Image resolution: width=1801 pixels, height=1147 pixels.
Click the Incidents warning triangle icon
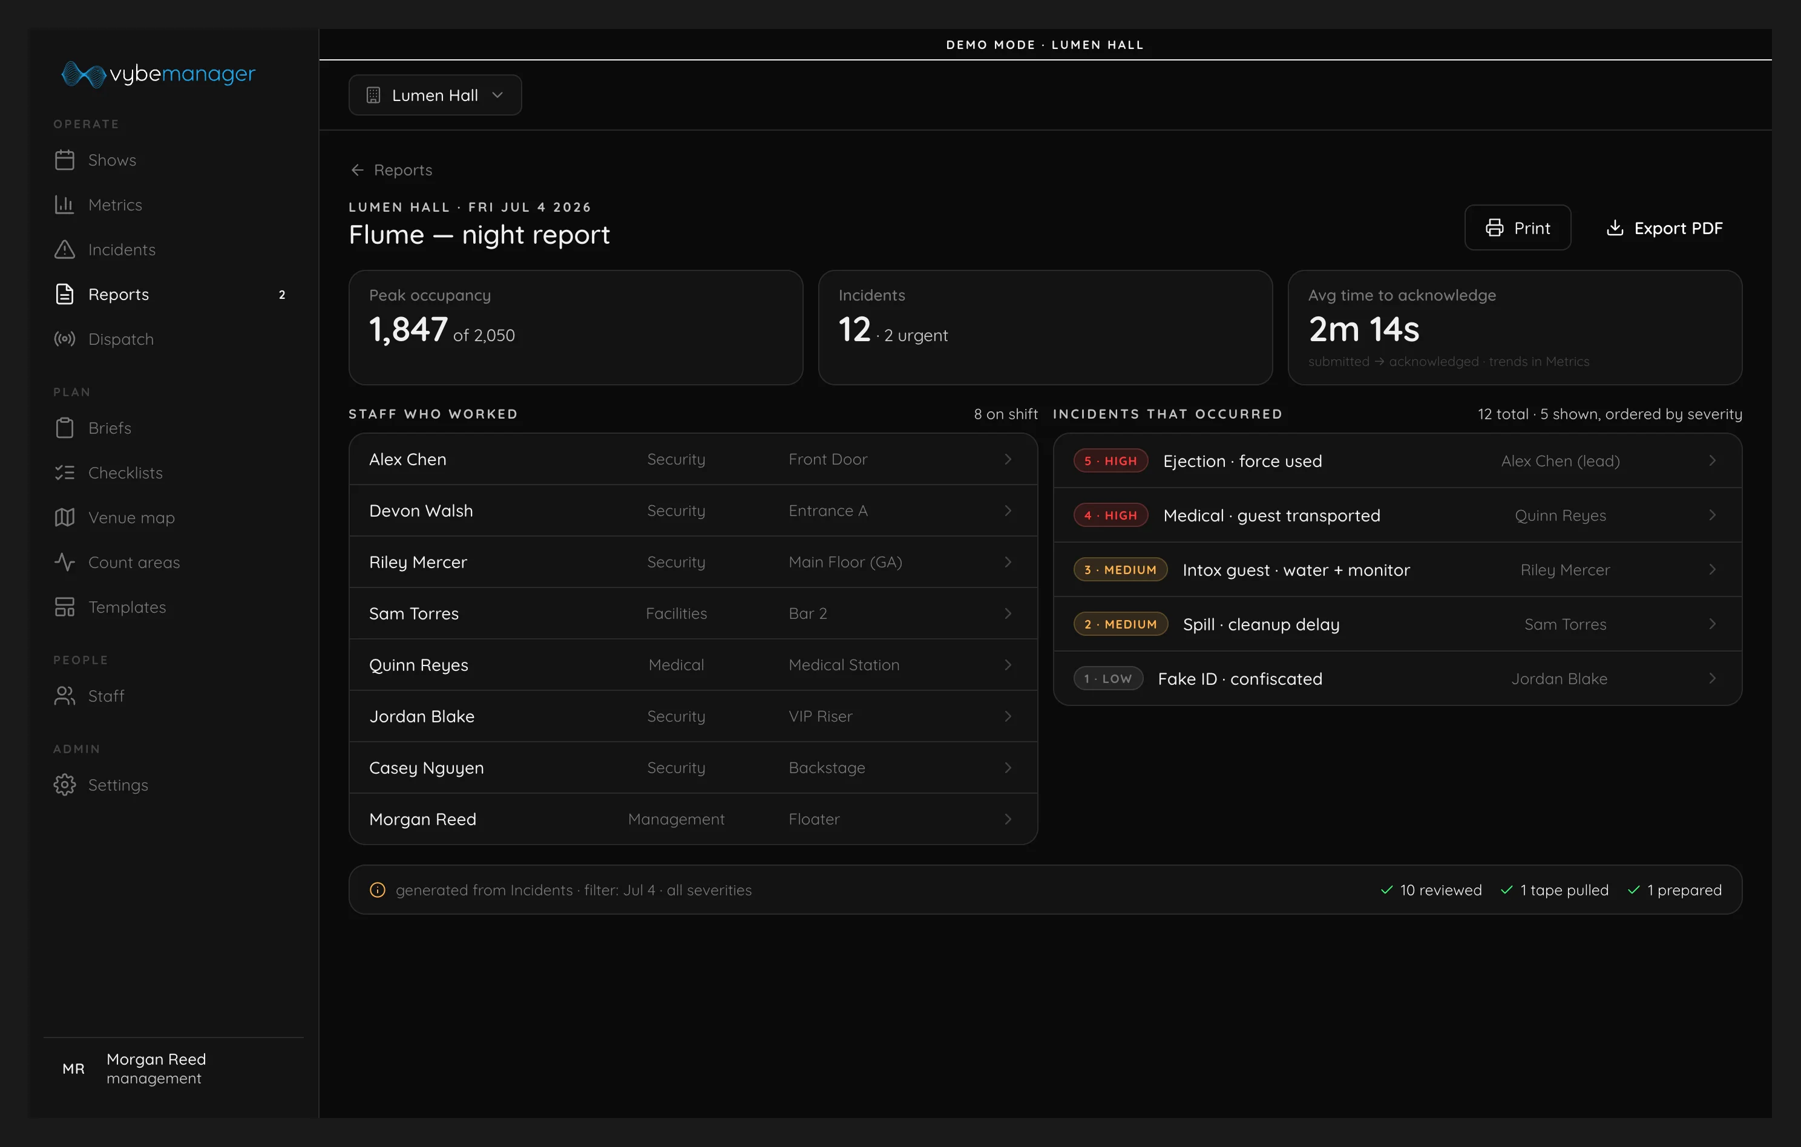[x=64, y=250]
